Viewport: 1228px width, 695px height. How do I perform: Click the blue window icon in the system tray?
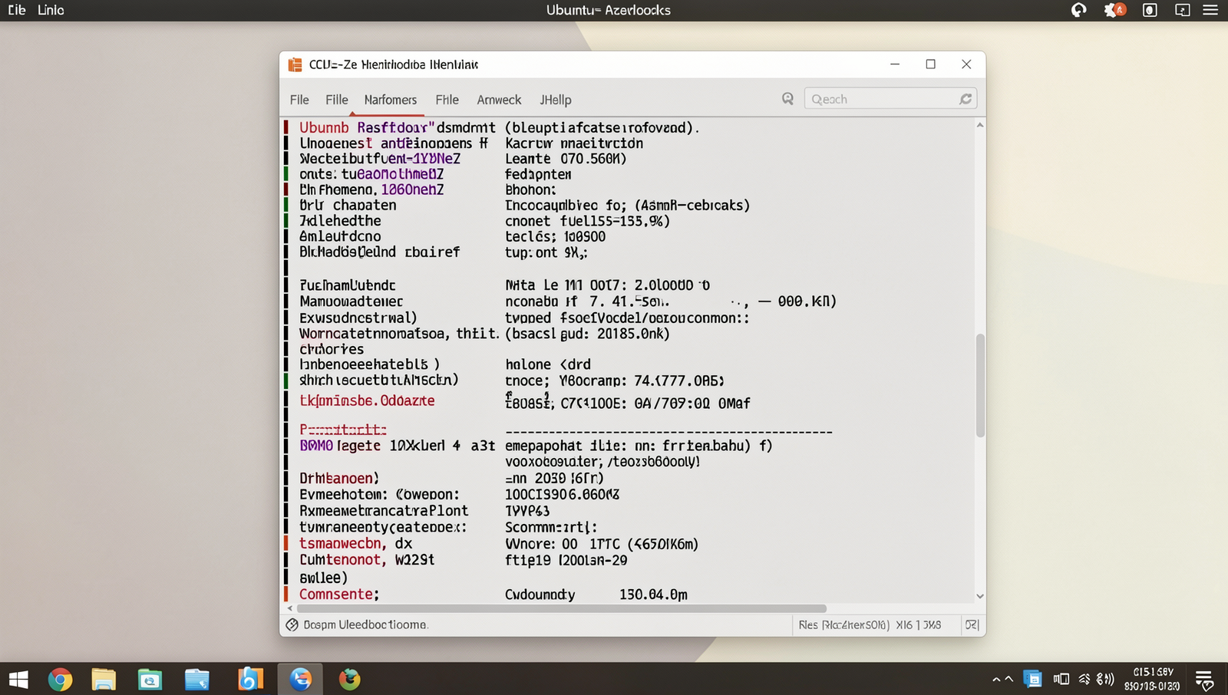tap(1033, 679)
